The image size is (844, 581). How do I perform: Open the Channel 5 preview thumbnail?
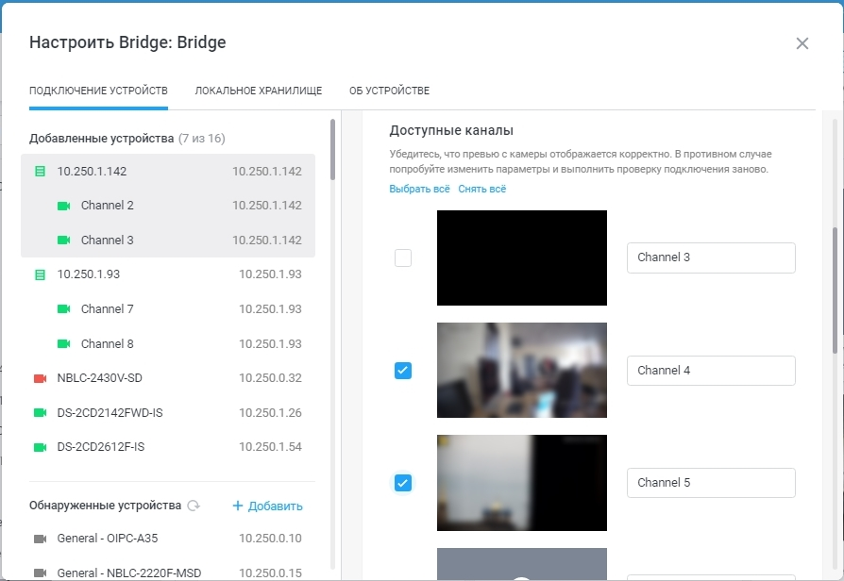coord(521,483)
